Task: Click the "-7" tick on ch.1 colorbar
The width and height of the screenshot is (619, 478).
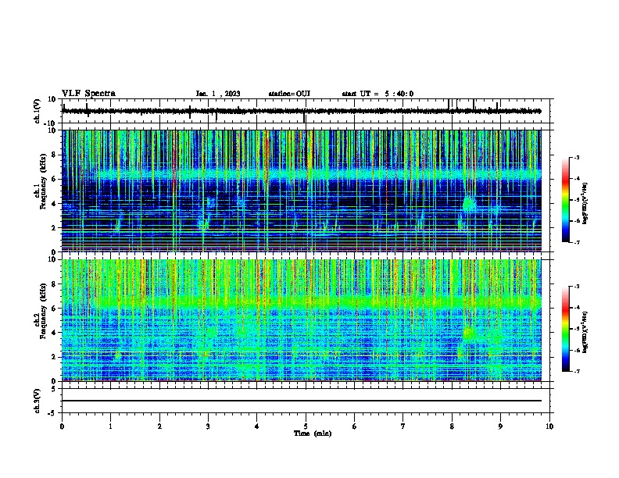Action: (x=576, y=242)
